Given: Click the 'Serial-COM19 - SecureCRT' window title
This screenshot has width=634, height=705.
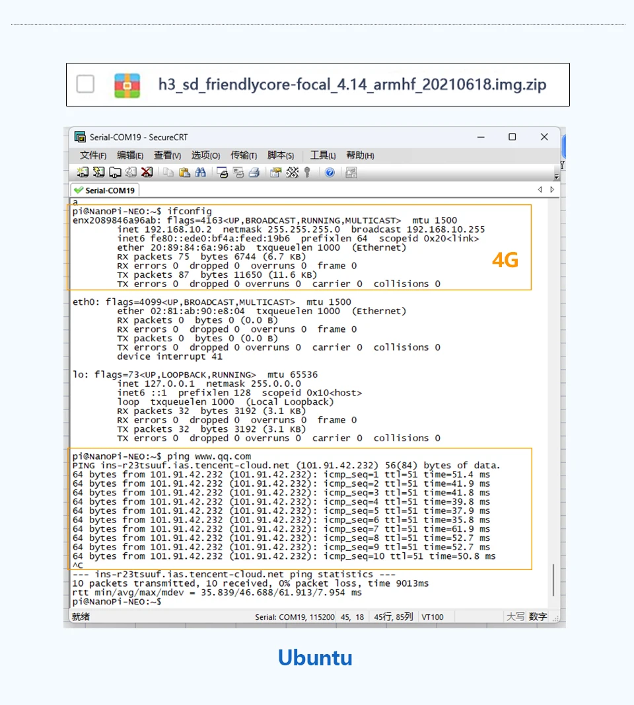Looking at the screenshot, I should pos(138,137).
